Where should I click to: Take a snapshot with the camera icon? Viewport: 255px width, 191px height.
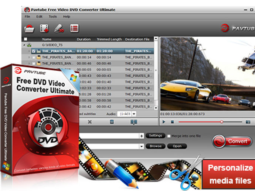coord(248,122)
